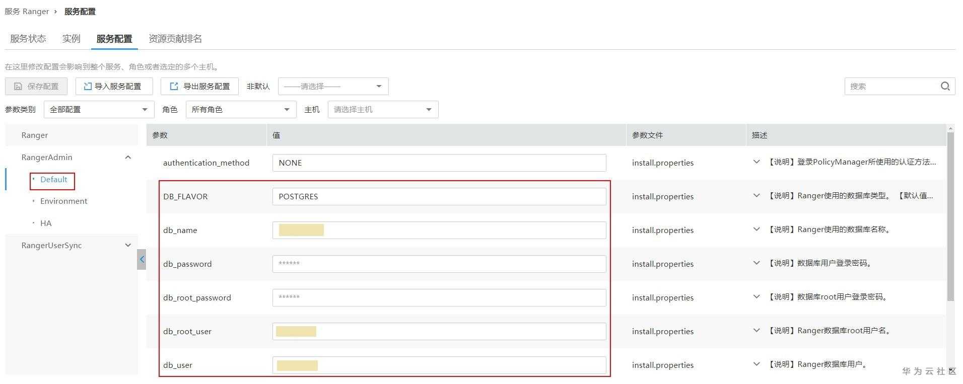Open the 角色 所有角色 dropdown

[241, 109]
